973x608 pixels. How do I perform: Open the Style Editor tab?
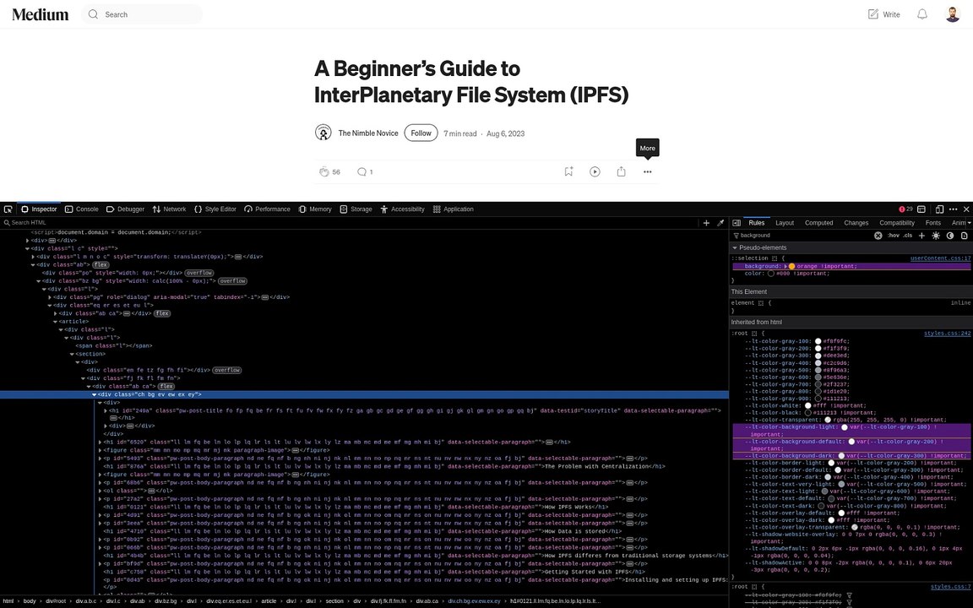215,209
